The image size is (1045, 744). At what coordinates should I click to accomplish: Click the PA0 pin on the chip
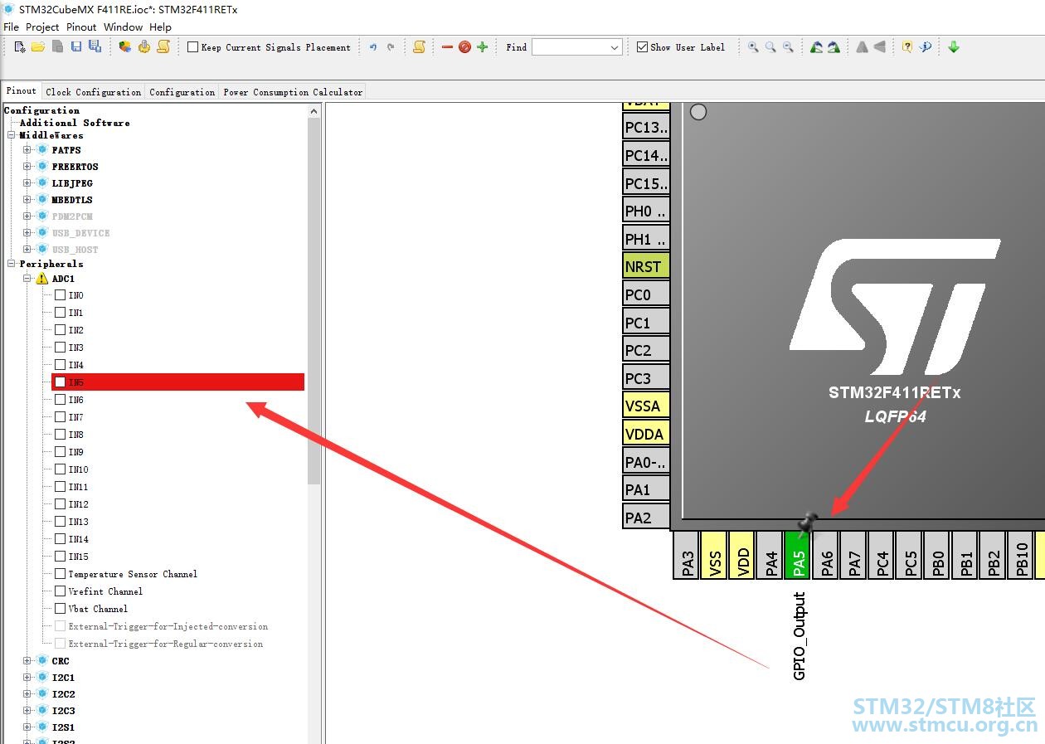(645, 462)
